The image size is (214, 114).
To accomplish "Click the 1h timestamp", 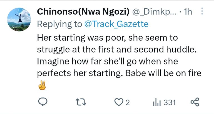I will (x=188, y=11).
